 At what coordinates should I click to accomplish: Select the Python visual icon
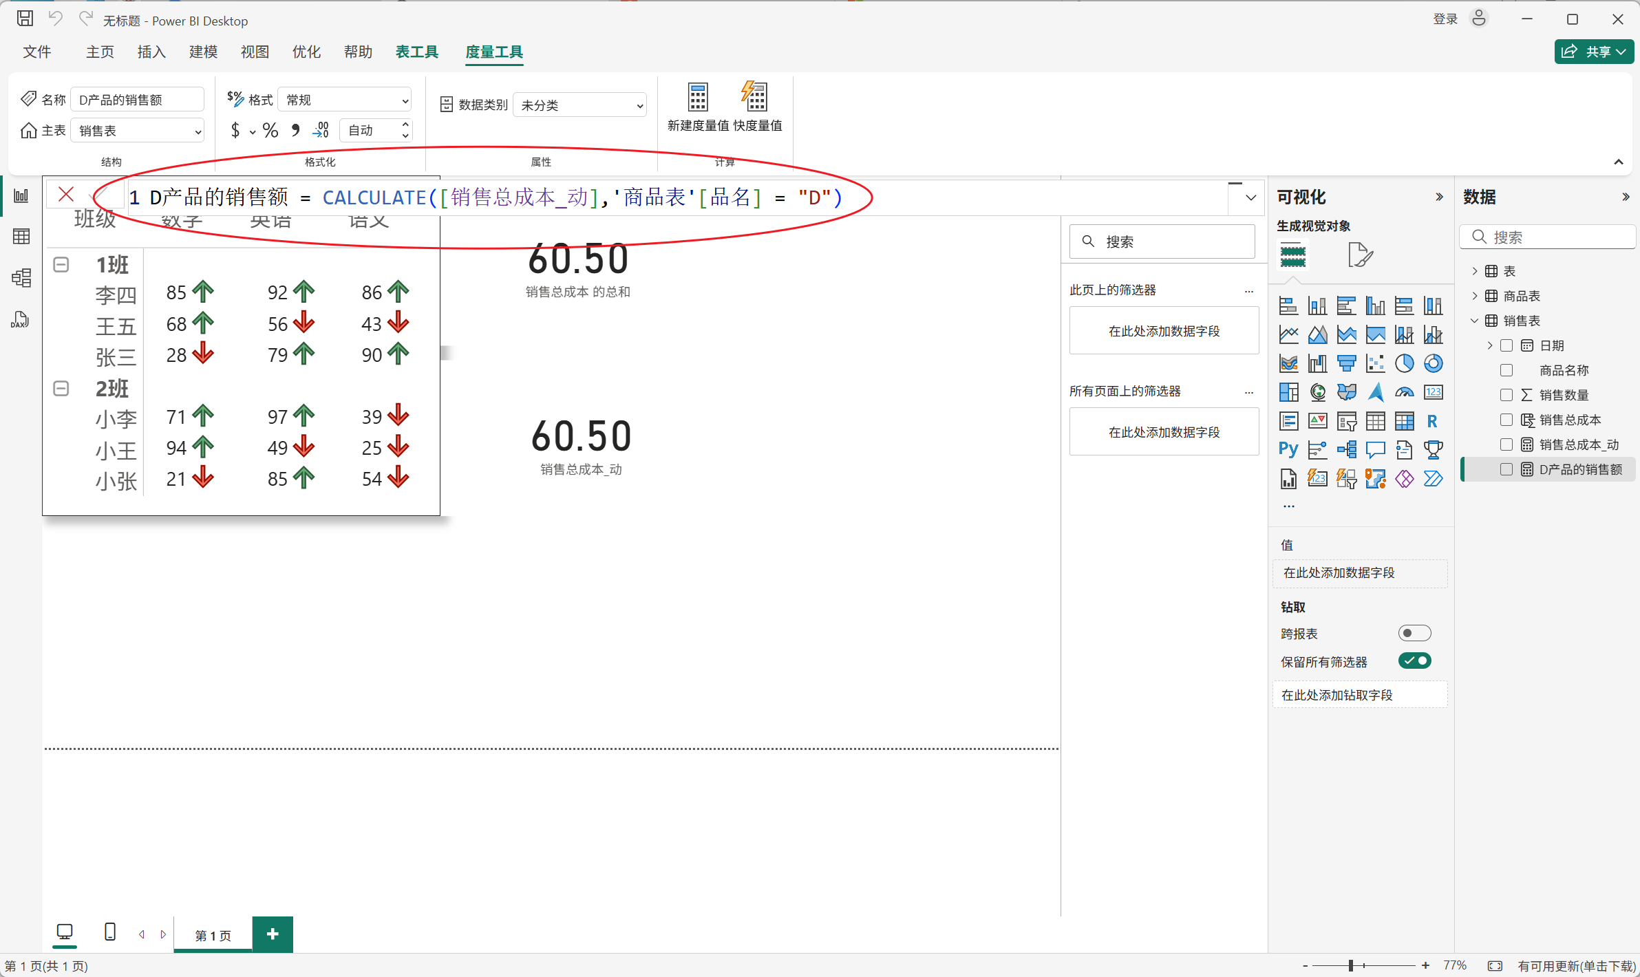(x=1288, y=450)
